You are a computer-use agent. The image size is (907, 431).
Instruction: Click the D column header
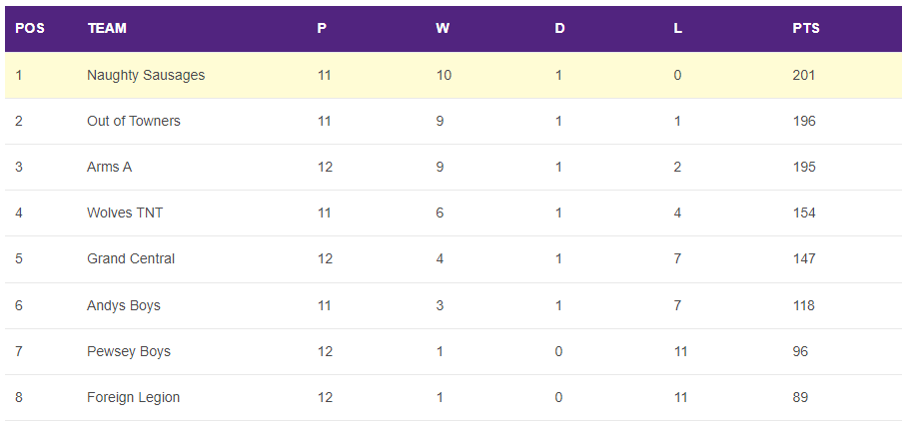pos(559,28)
